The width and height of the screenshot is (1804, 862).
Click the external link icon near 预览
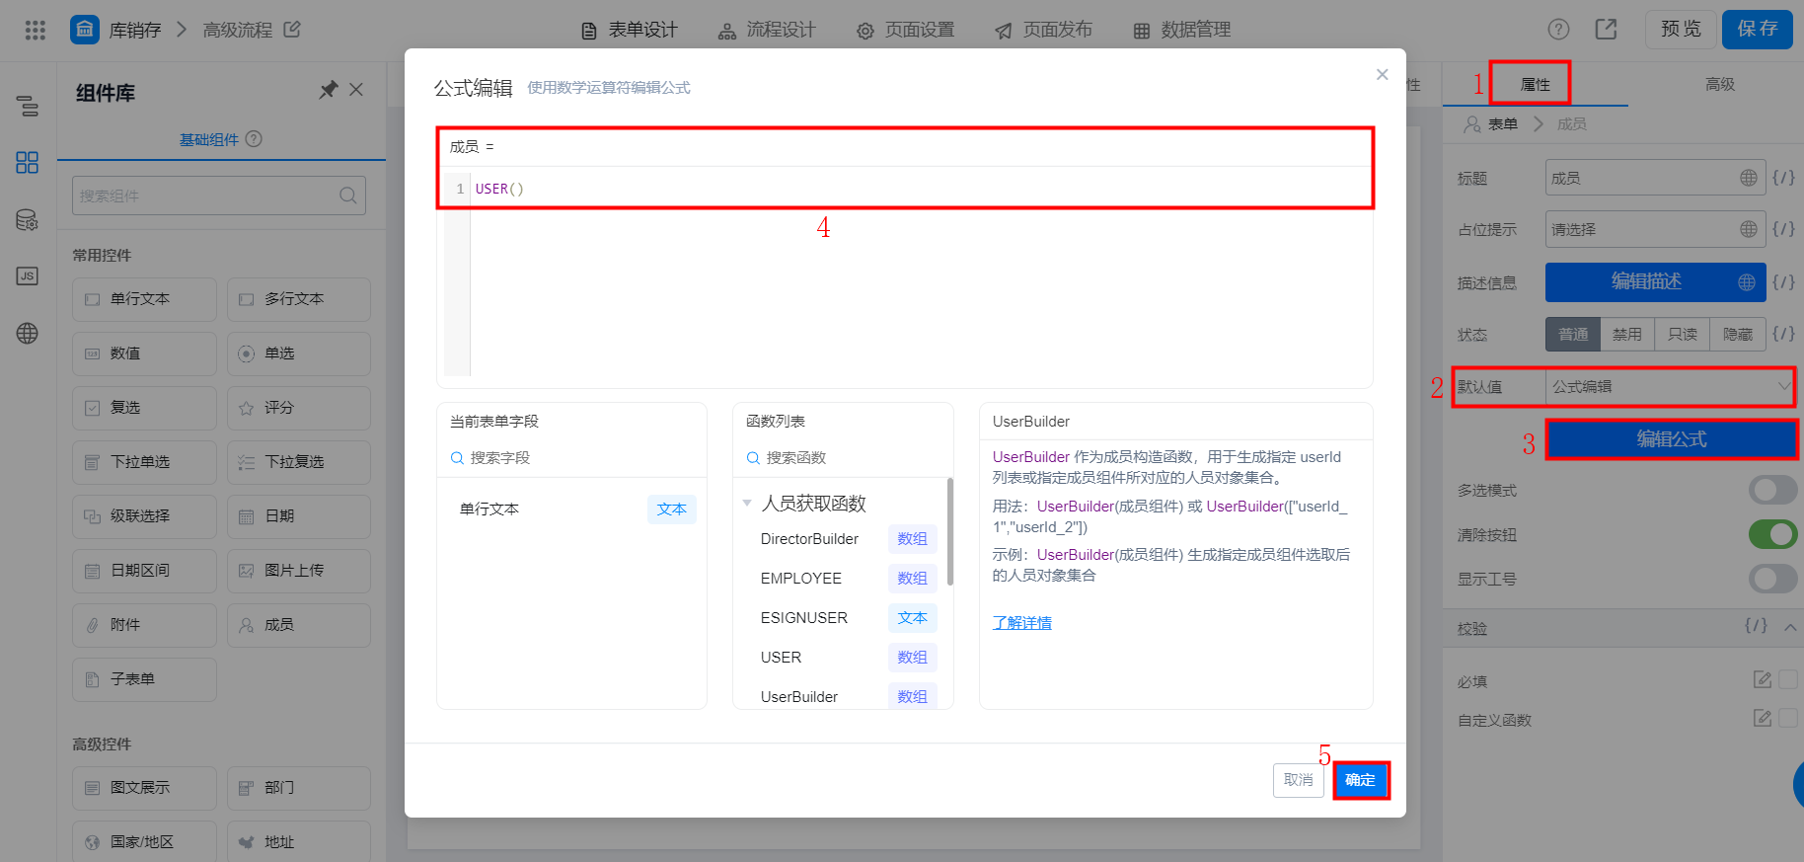click(1607, 30)
